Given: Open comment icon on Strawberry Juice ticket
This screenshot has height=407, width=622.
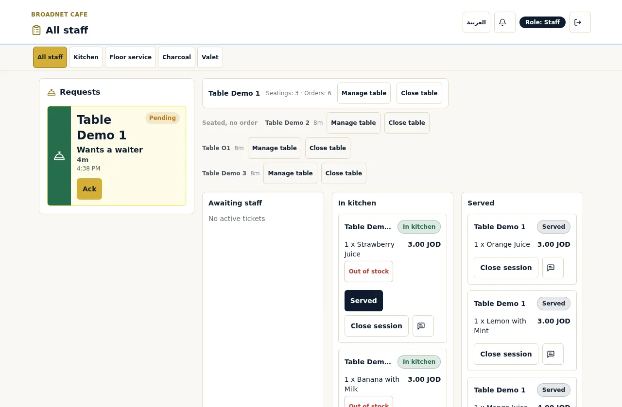Looking at the screenshot, I should (x=423, y=326).
